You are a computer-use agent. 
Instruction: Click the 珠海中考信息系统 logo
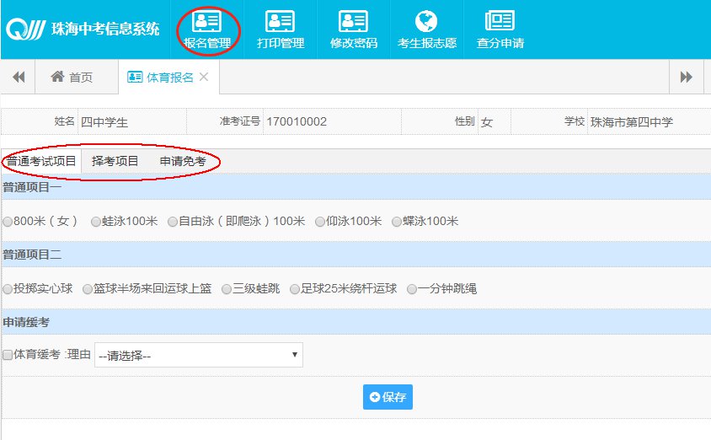pos(83,30)
